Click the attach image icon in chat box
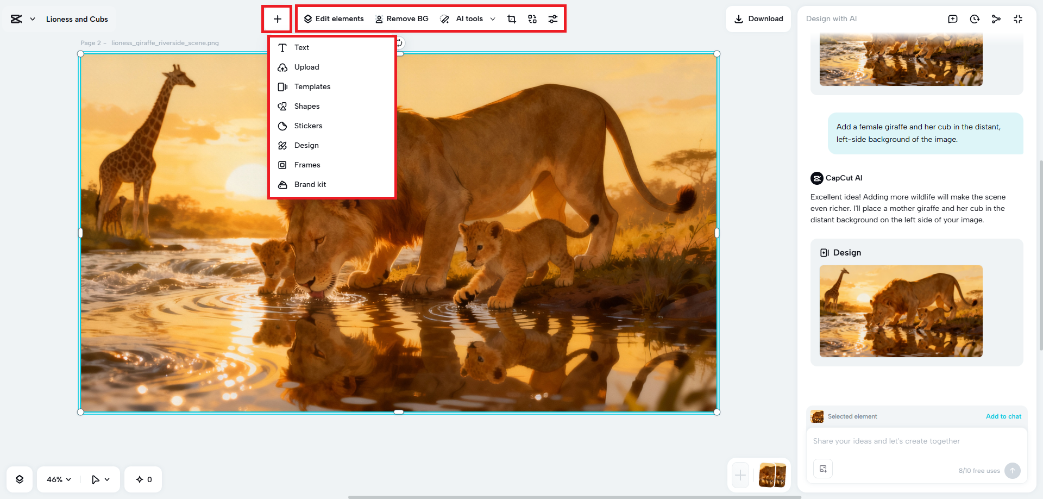 (x=823, y=469)
